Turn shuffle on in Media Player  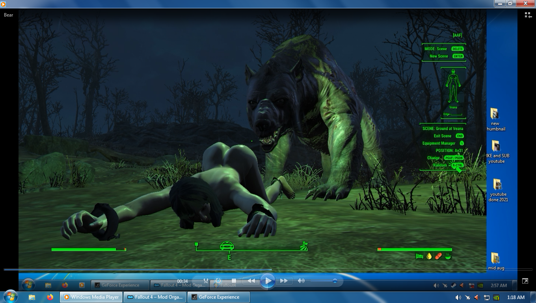206,281
